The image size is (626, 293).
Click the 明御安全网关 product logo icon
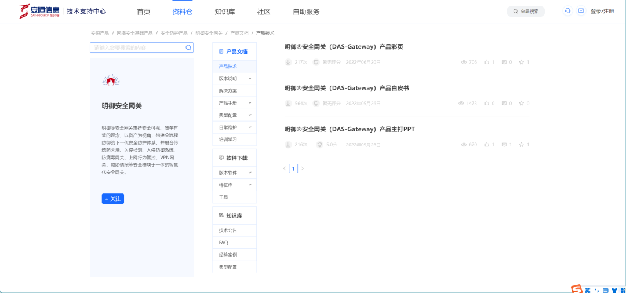[111, 81]
